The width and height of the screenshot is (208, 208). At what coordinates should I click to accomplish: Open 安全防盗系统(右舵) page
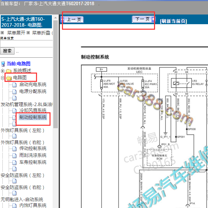(22, 187)
